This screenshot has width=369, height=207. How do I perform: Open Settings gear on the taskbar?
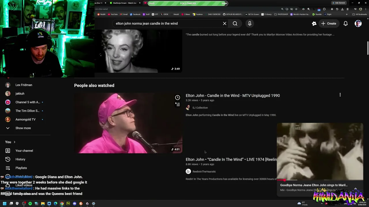click(x=93, y=204)
